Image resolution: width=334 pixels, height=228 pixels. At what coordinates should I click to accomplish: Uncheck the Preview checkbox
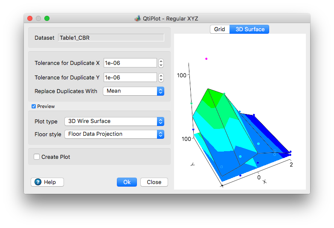[x=34, y=106]
